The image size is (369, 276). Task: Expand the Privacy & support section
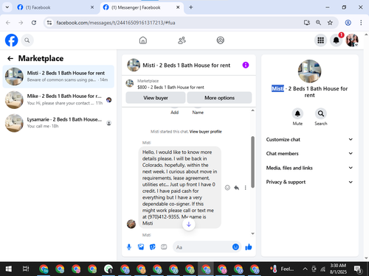(x=309, y=182)
